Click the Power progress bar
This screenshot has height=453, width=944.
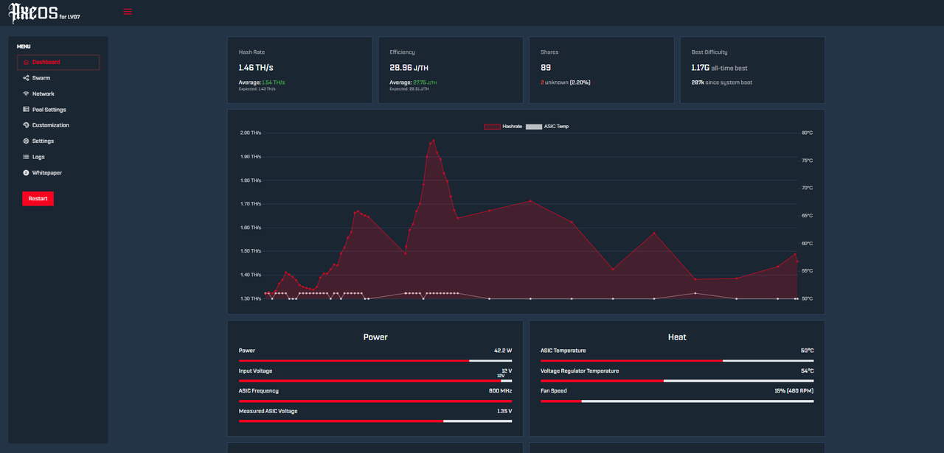(x=375, y=361)
